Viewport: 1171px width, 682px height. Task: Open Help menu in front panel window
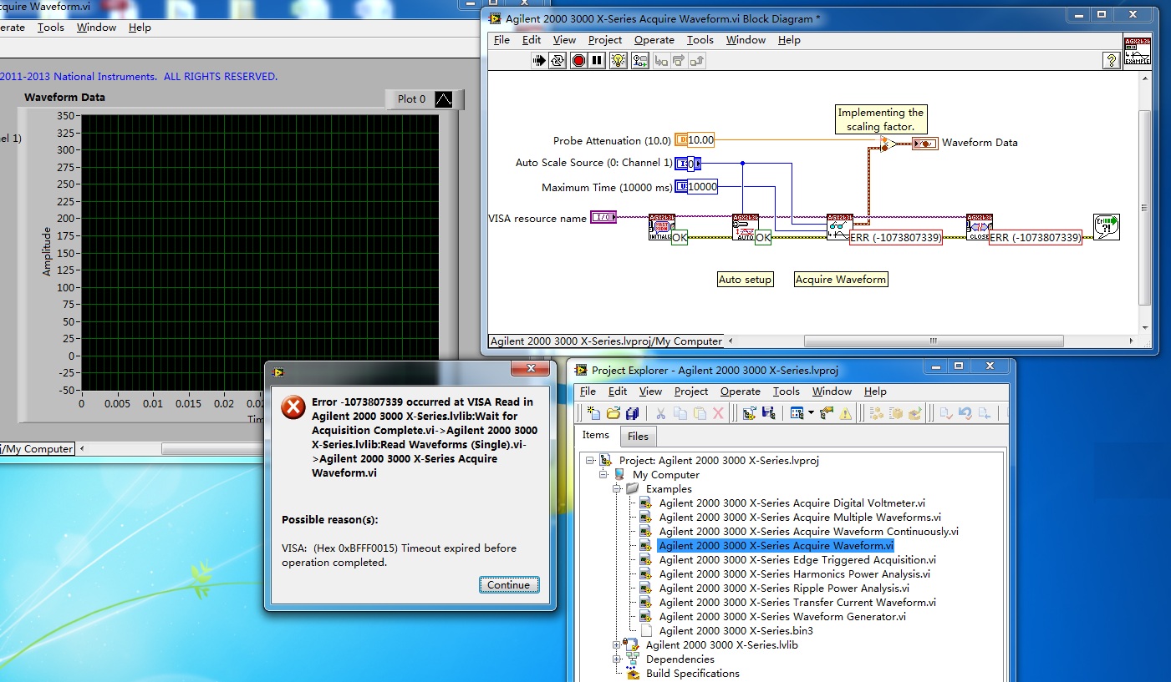click(x=140, y=27)
